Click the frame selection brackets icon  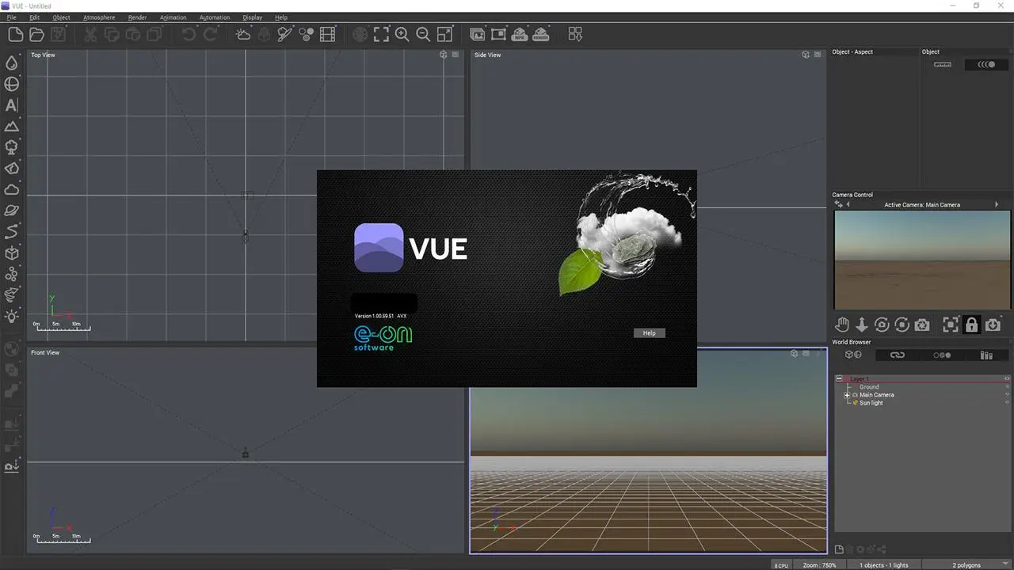(381, 34)
